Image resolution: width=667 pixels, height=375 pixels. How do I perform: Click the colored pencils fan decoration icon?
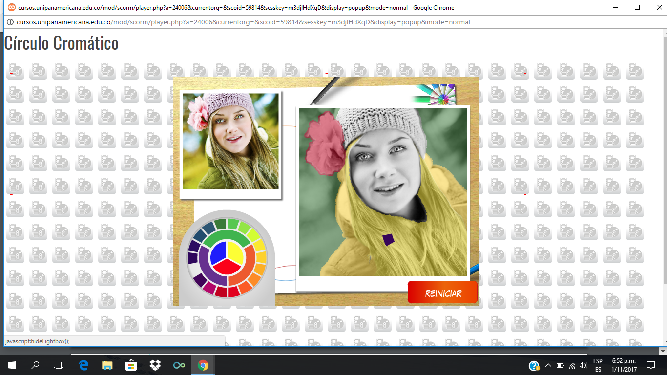click(435, 94)
